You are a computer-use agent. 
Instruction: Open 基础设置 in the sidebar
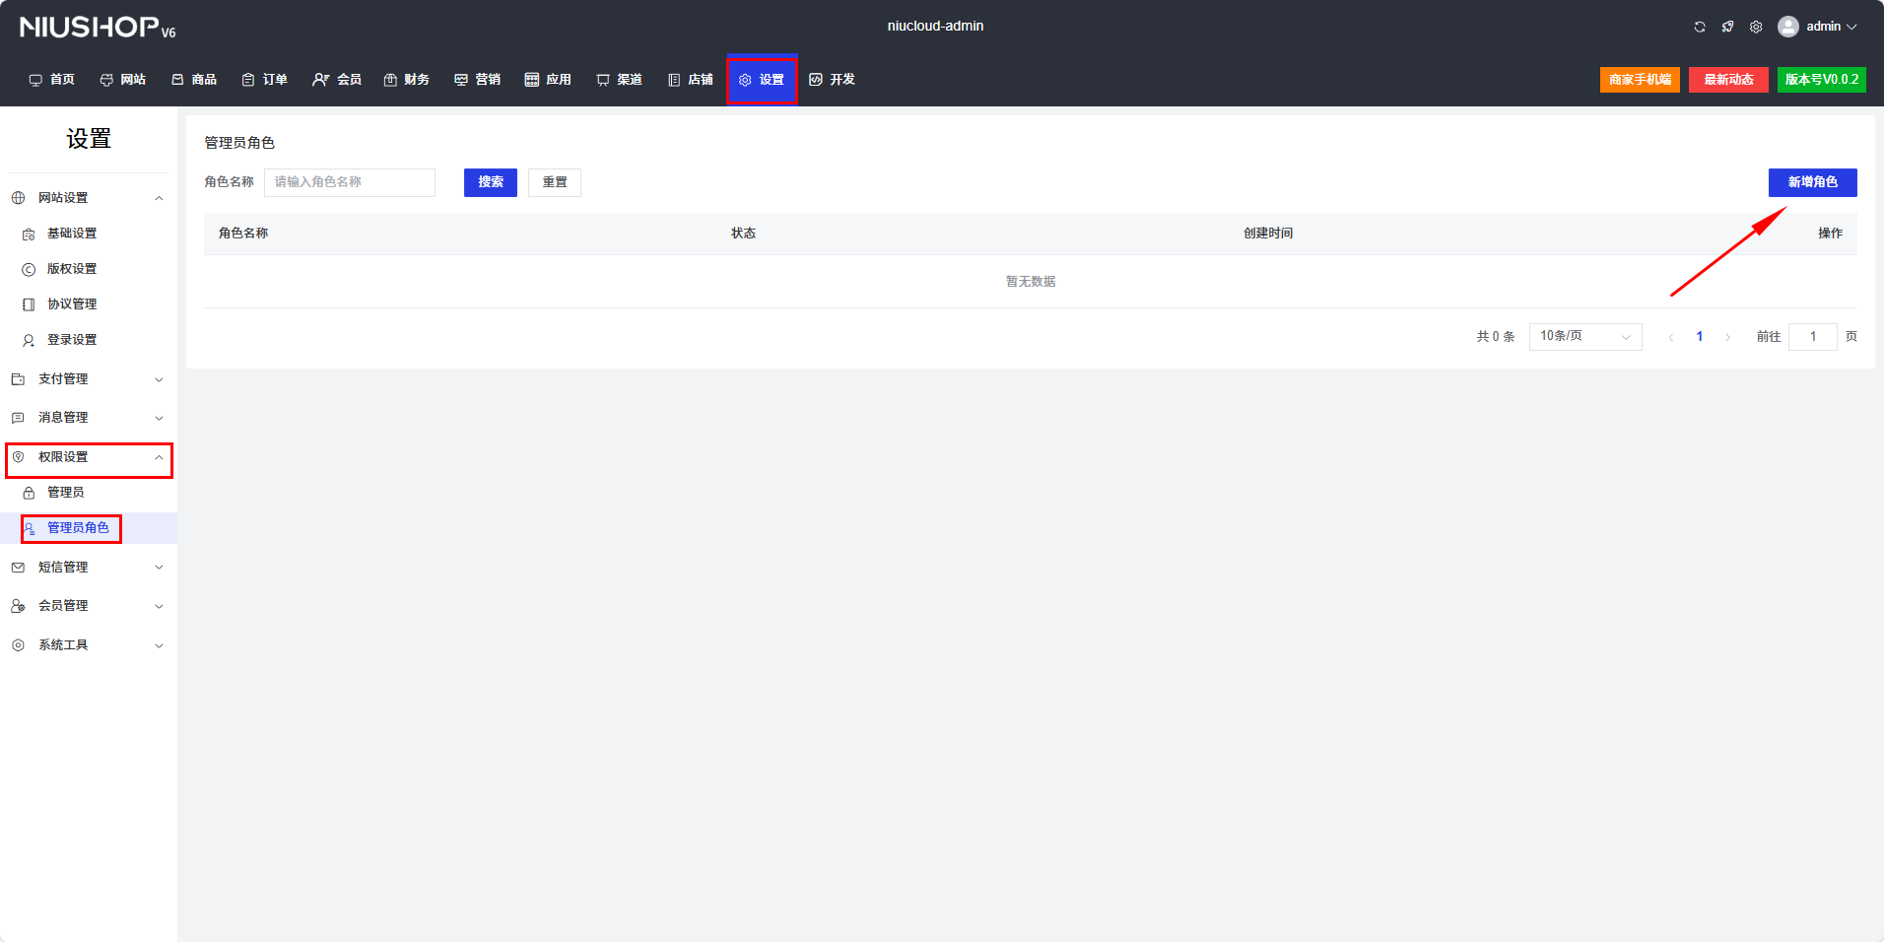[71, 234]
